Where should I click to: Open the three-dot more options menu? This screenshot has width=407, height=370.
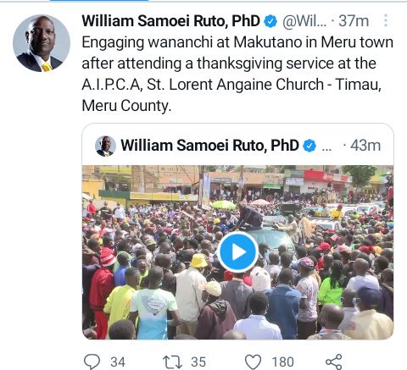pyautogui.click(x=386, y=20)
